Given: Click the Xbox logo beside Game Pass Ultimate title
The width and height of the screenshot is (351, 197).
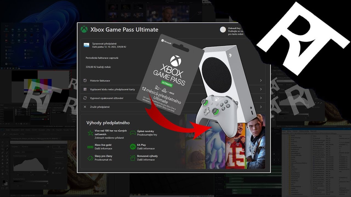Looking at the screenshot, I should pyautogui.click(x=84, y=30).
